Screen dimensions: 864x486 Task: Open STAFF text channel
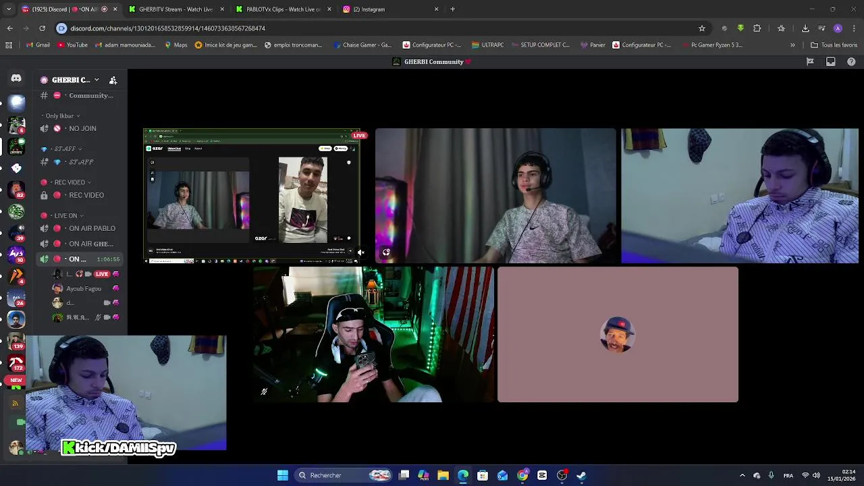coord(80,162)
